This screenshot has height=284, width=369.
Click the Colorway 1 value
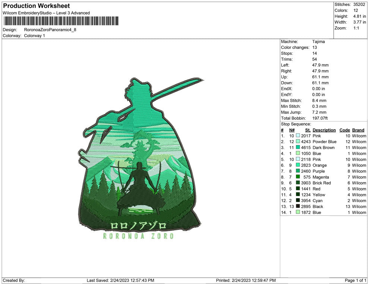34,35
